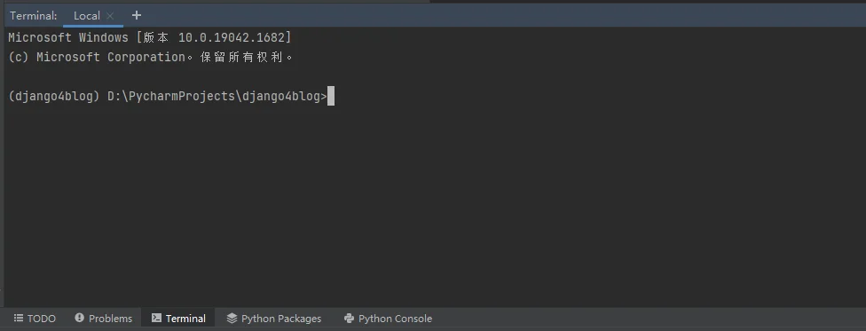Viewport: 866px width, 331px height.
Task: Click the blinking cursor block after the prompt
Action: 331,96
